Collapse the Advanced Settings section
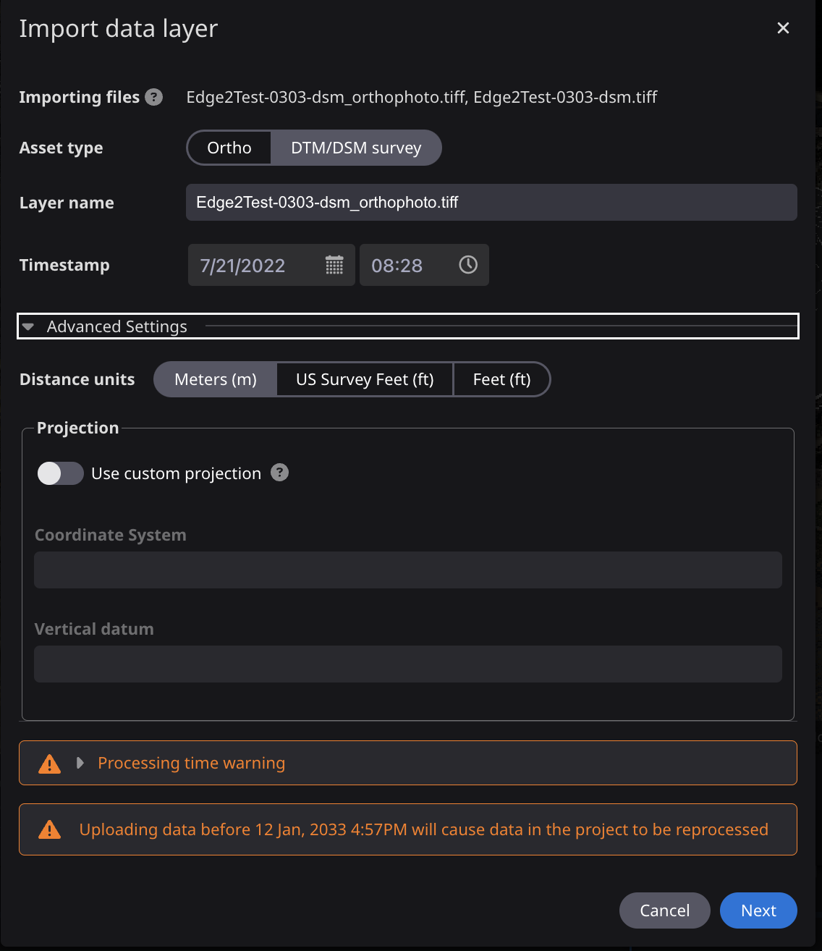 tap(28, 326)
